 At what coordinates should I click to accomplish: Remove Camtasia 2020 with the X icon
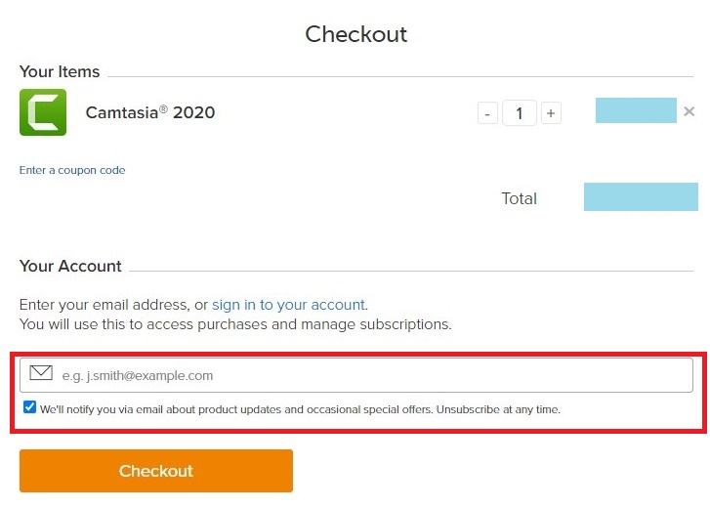click(x=689, y=111)
